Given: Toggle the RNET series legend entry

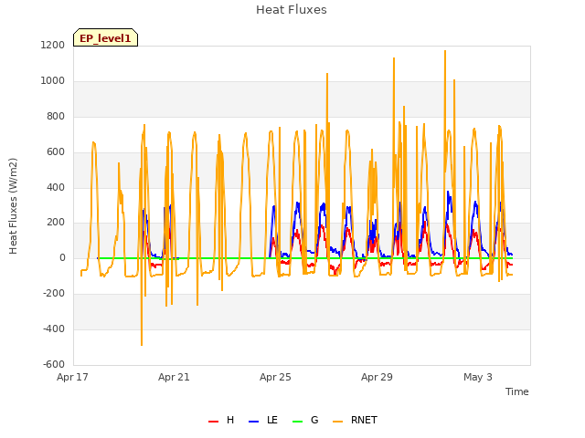Looking at the screenshot, I should point(355,420).
